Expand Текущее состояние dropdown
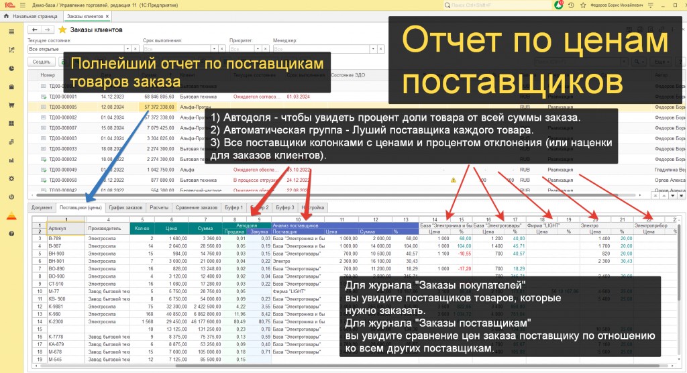Viewport: 687px width, 373px height. (127, 49)
